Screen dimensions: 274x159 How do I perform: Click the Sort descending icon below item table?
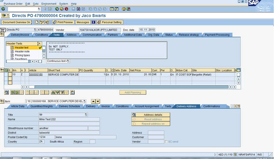pos(57,92)
